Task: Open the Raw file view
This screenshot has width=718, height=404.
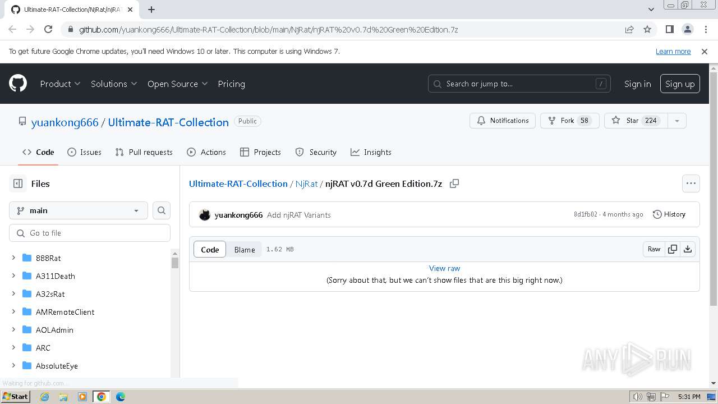Action: pyautogui.click(x=654, y=249)
